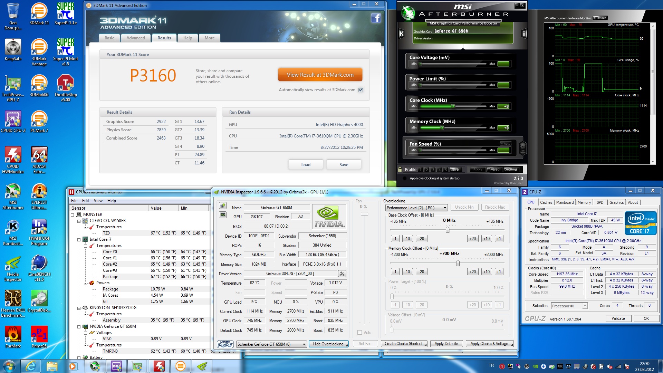
Task: Open Internet Explorer from the taskbar
Action: pyautogui.click(x=30, y=366)
